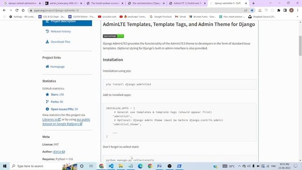
Task: Open File Explorer from taskbar
Action: (x=121, y=166)
